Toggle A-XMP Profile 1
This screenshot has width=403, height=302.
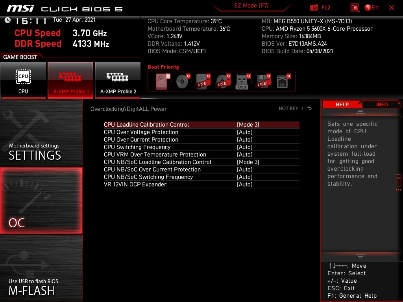(70, 80)
